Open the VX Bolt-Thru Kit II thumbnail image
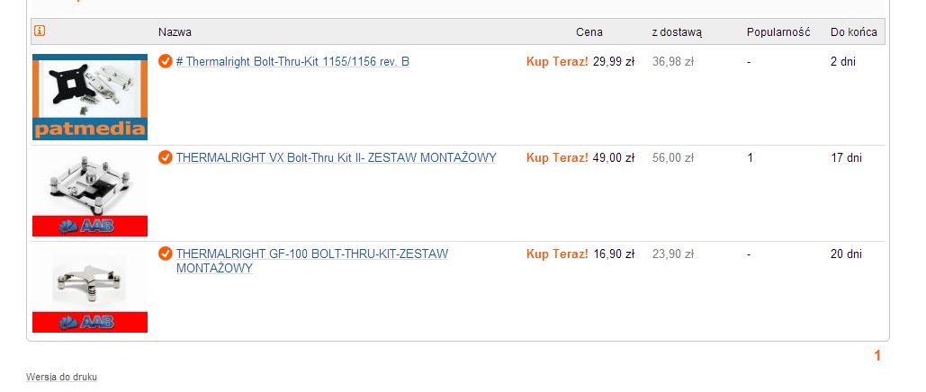Viewport: 926px width, 392px height. [x=90, y=193]
